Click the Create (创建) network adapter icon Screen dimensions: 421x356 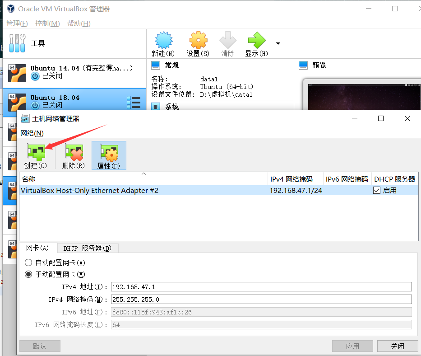tap(36, 152)
